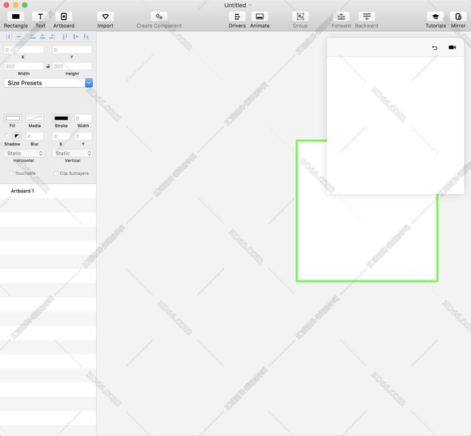Screen dimensions: 471x436
Task: Add a new Artboard from toolbar
Action: coord(63,17)
